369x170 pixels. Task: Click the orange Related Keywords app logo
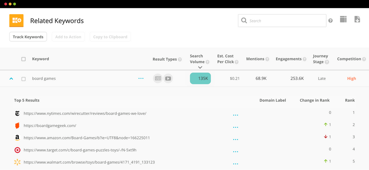pyautogui.click(x=16, y=21)
